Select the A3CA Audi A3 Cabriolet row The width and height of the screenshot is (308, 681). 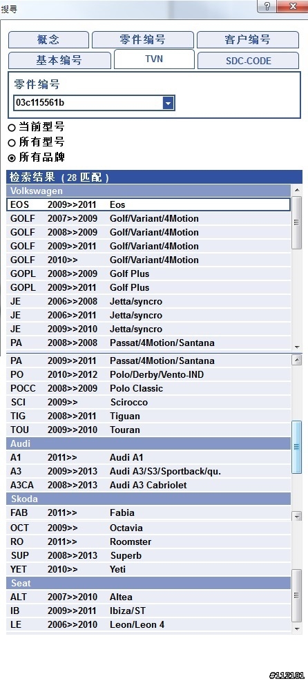[148, 485]
